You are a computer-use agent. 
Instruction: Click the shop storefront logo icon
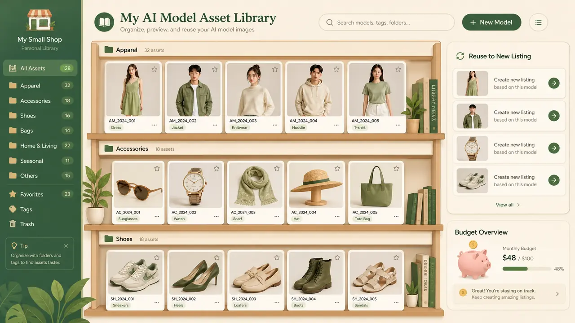click(40, 19)
